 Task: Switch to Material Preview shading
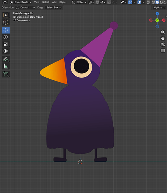[161, 2]
